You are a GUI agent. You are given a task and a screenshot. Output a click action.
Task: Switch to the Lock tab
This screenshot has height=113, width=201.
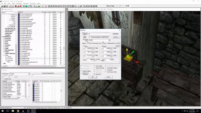pyautogui.click(x=100, y=43)
